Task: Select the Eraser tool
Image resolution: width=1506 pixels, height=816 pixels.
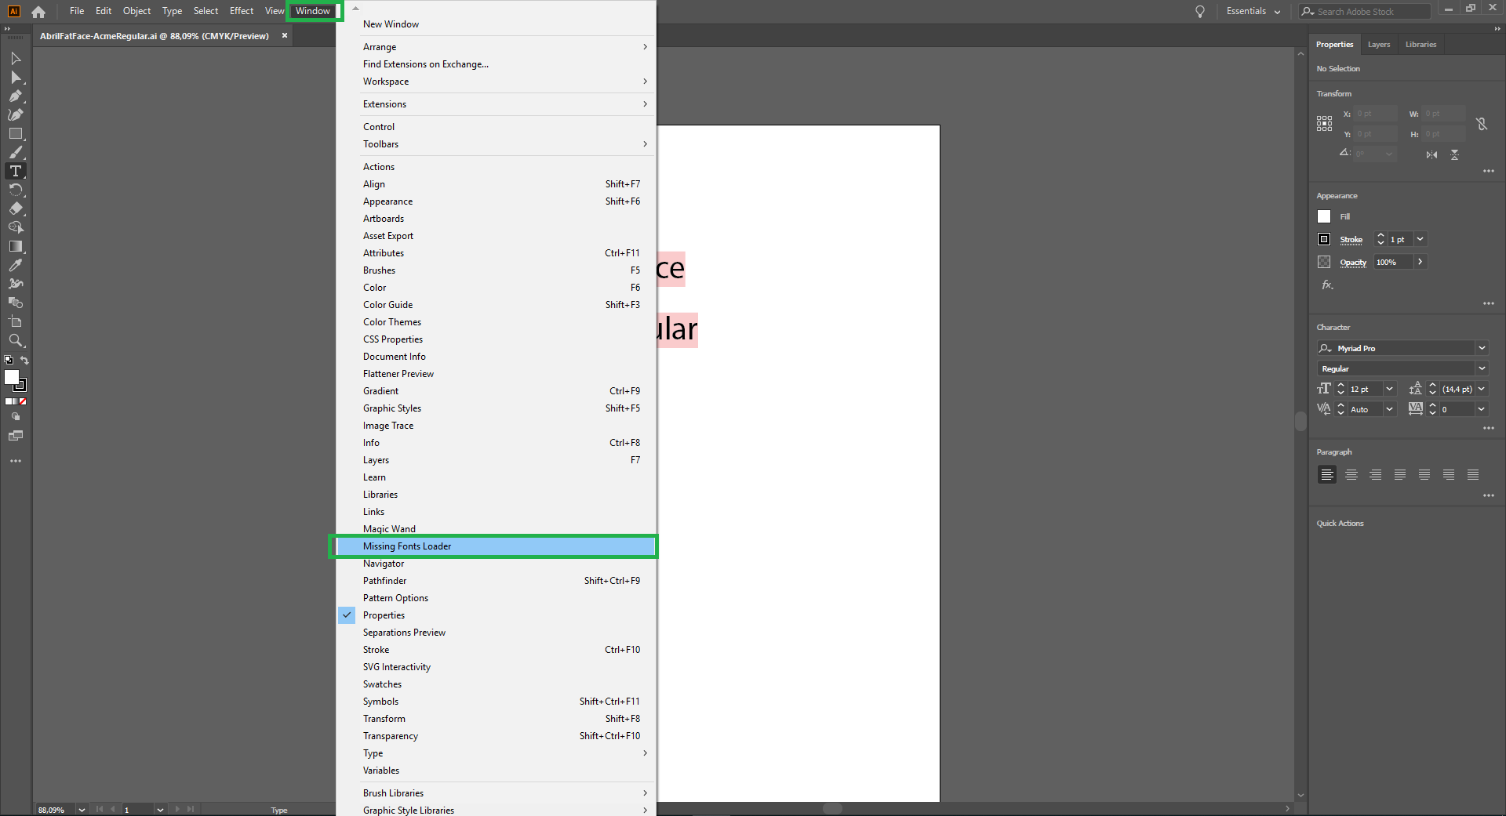Action: click(16, 209)
